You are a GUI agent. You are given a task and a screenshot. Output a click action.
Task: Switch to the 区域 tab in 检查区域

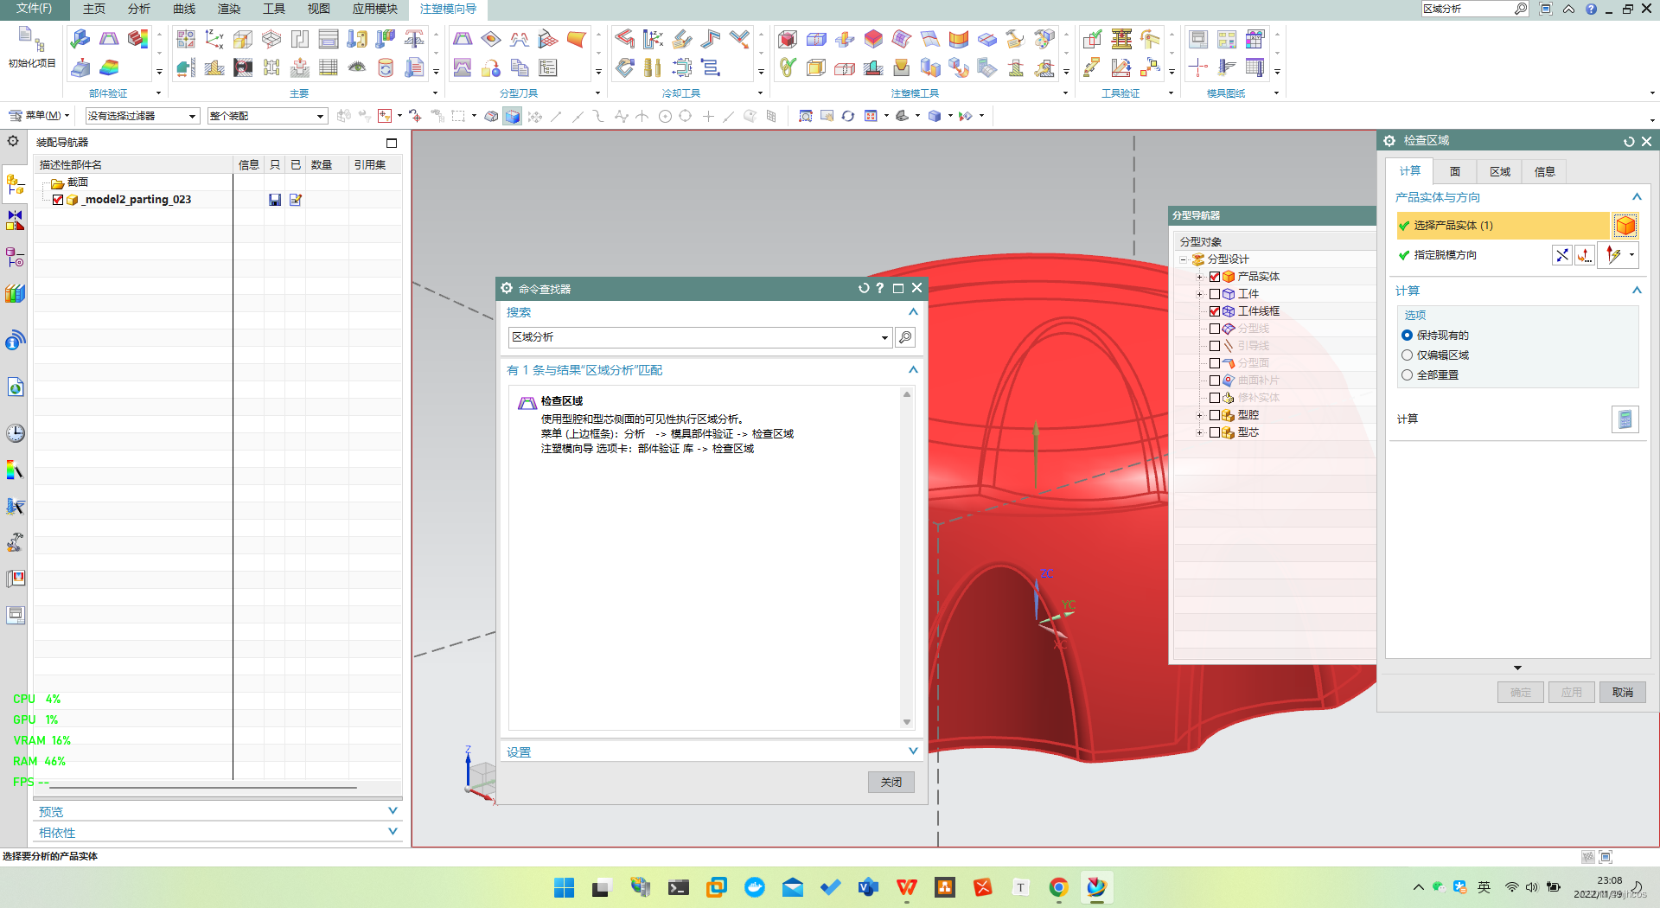point(1500,172)
